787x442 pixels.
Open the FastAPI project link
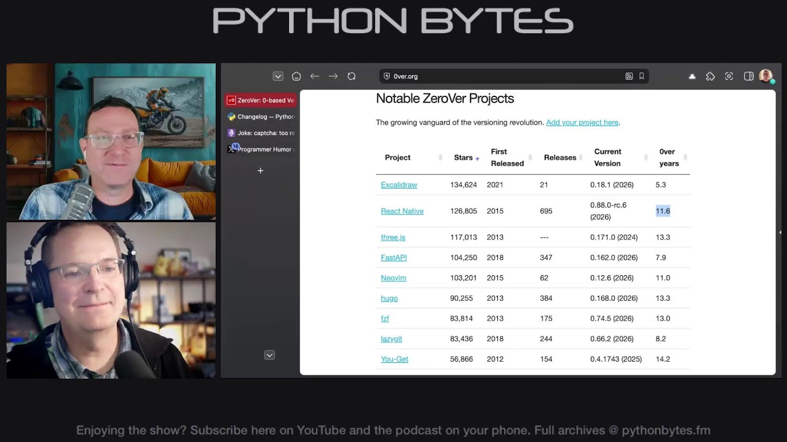pos(393,257)
